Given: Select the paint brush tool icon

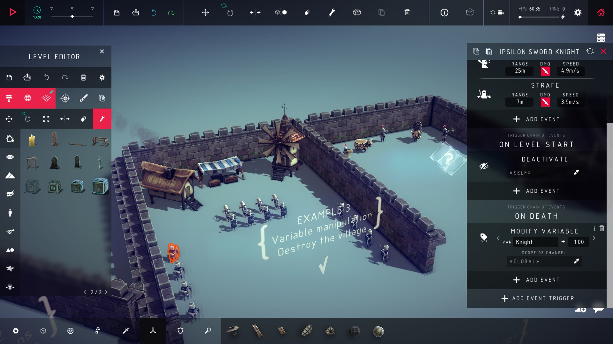Looking at the screenshot, I should tap(83, 98).
